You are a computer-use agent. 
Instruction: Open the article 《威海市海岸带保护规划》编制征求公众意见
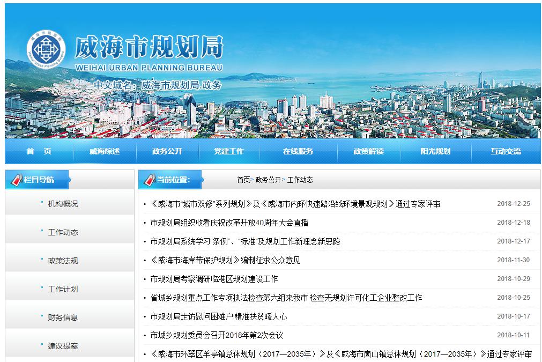click(x=225, y=260)
